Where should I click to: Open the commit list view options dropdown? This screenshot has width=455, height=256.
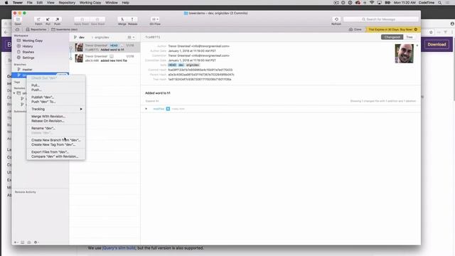point(131,37)
